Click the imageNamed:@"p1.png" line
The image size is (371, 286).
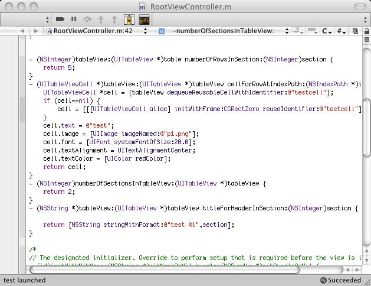point(121,134)
